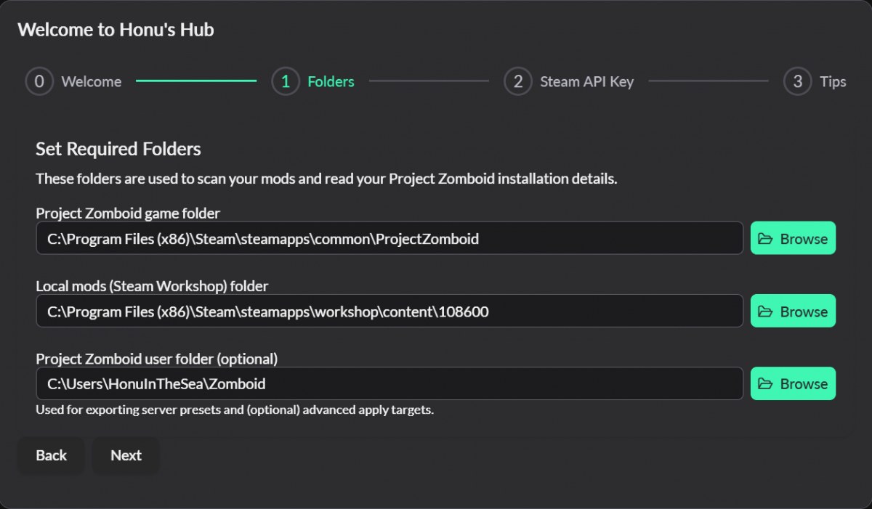Switch to the Tips step

click(x=833, y=82)
